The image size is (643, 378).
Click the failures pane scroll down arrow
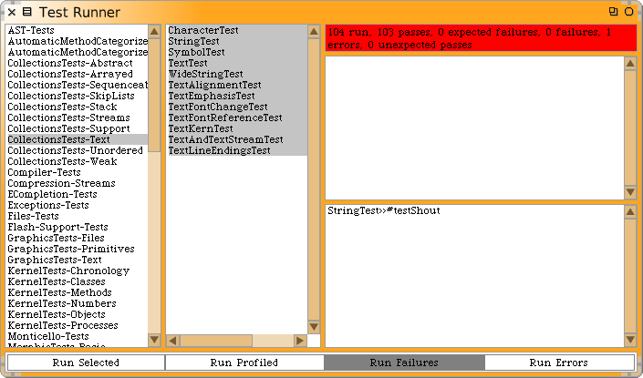click(x=629, y=191)
